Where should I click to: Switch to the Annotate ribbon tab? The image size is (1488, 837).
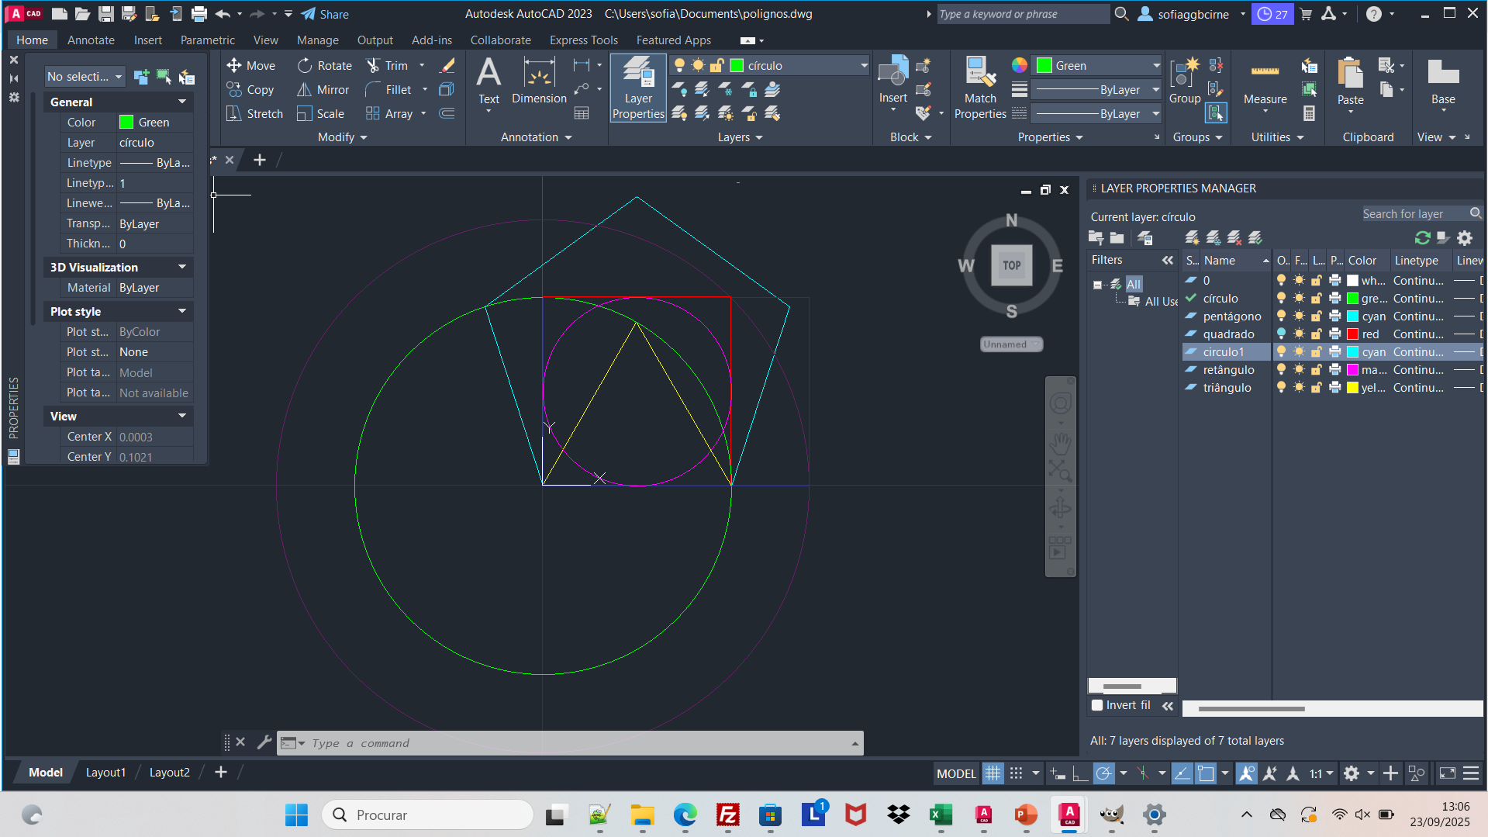tap(91, 40)
